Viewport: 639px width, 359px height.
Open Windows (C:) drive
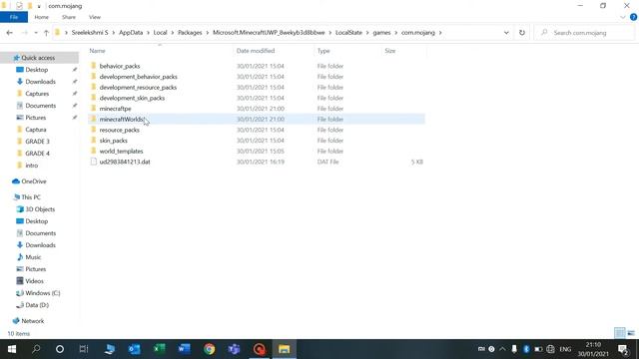point(42,293)
